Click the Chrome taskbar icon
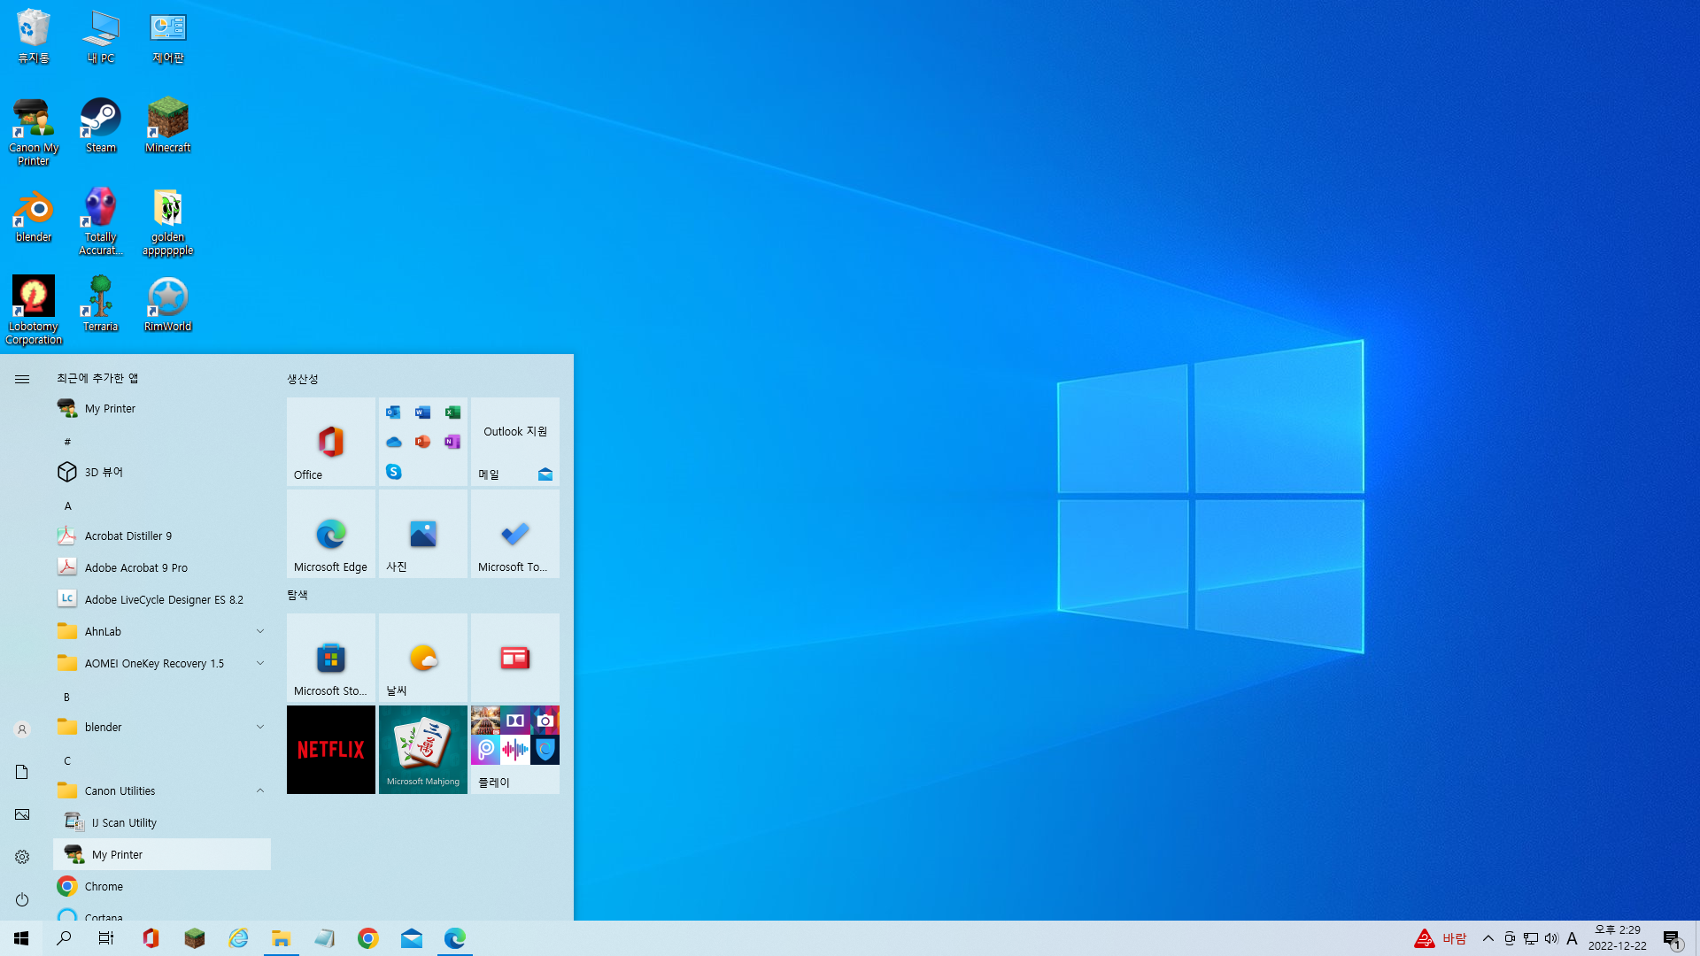Viewport: 1700px width, 956px height. click(x=368, y=938)
